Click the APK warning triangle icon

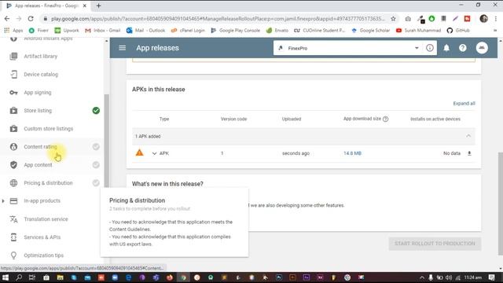[x=140, y=153]
